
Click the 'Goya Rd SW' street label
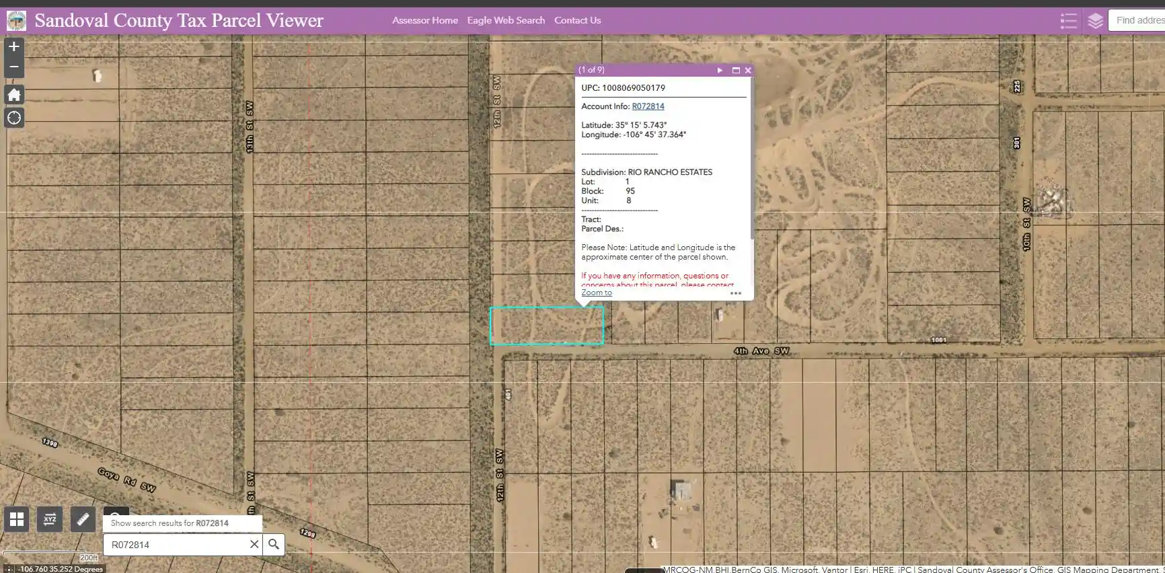click(x=127, y=480)
